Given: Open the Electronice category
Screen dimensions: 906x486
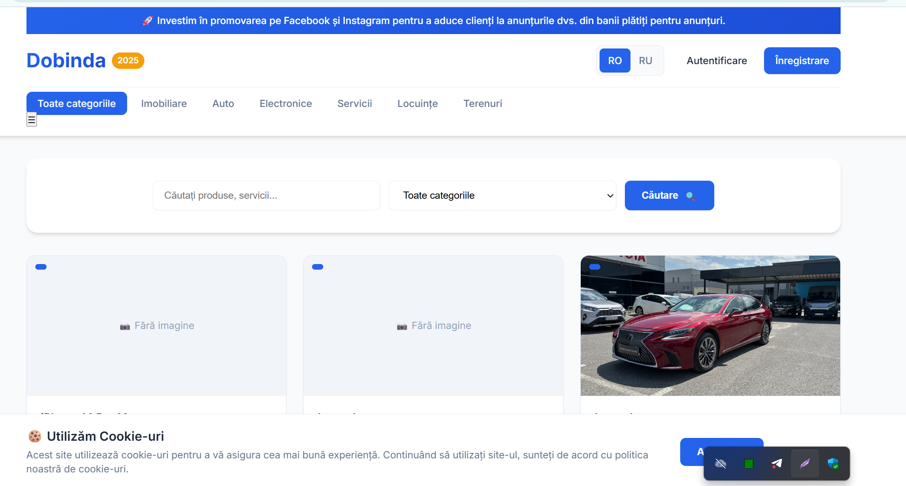Looking at the screenshot, I should 286,103.
